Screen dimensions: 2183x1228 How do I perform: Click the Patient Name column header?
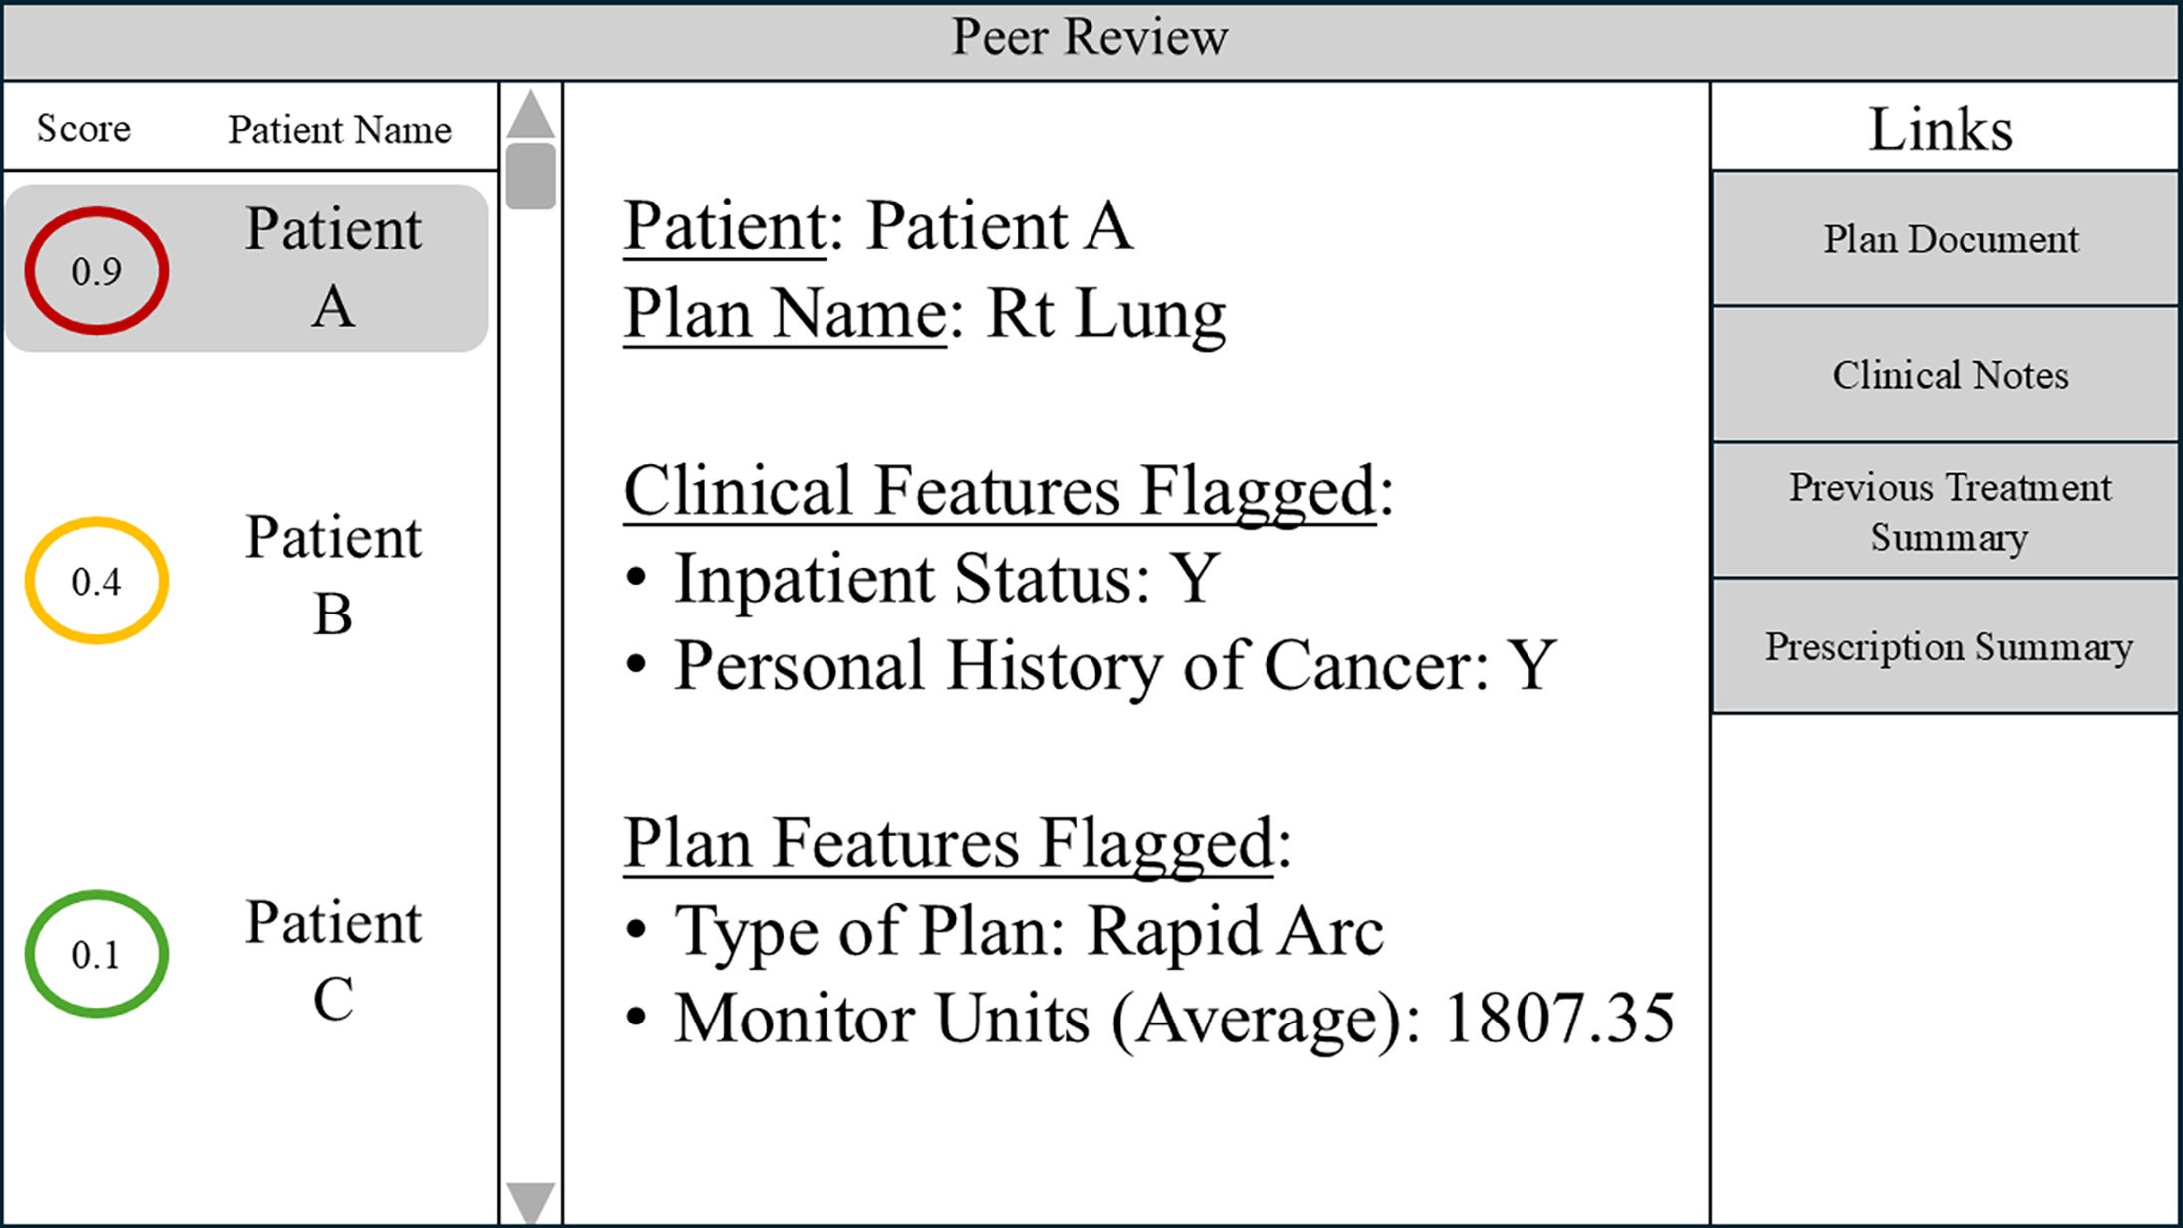click(x=339, y=129)
